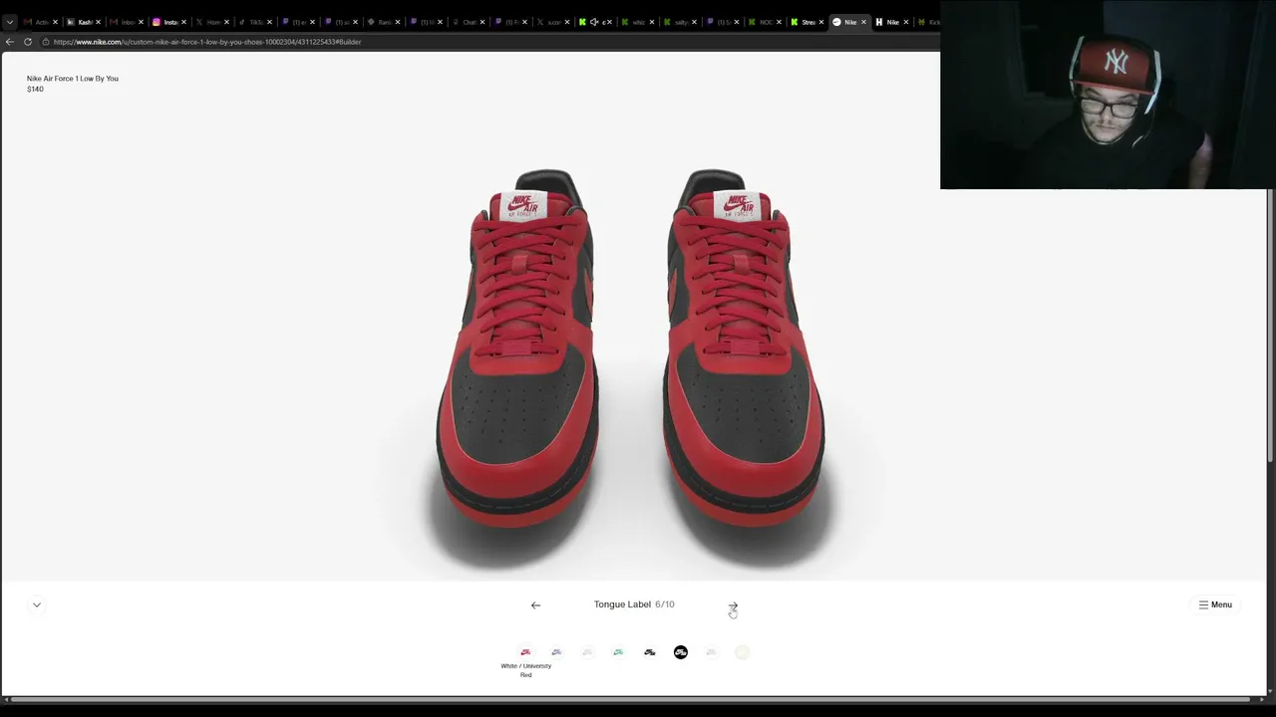Viewport: 1276px width, 717px height.
Task: Focus the nike.com address bar
Action: pyautogui.click(x=488, y=42)
